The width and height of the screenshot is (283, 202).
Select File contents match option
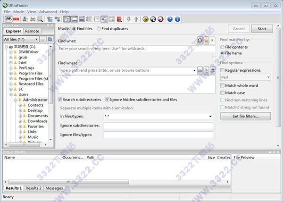click(x=222, y=47)
